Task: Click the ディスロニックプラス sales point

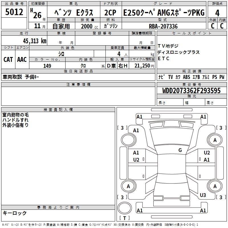Action: [178, 52]
